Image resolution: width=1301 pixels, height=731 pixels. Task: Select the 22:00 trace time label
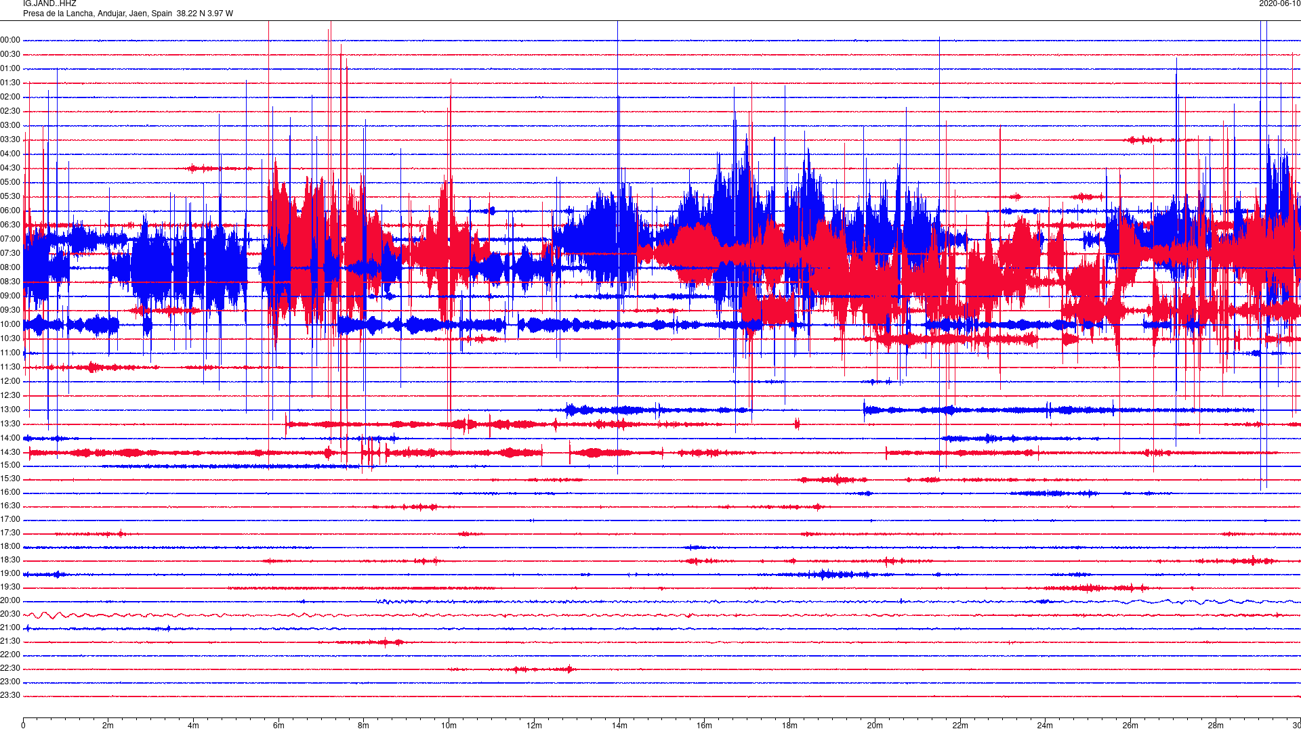10,655
